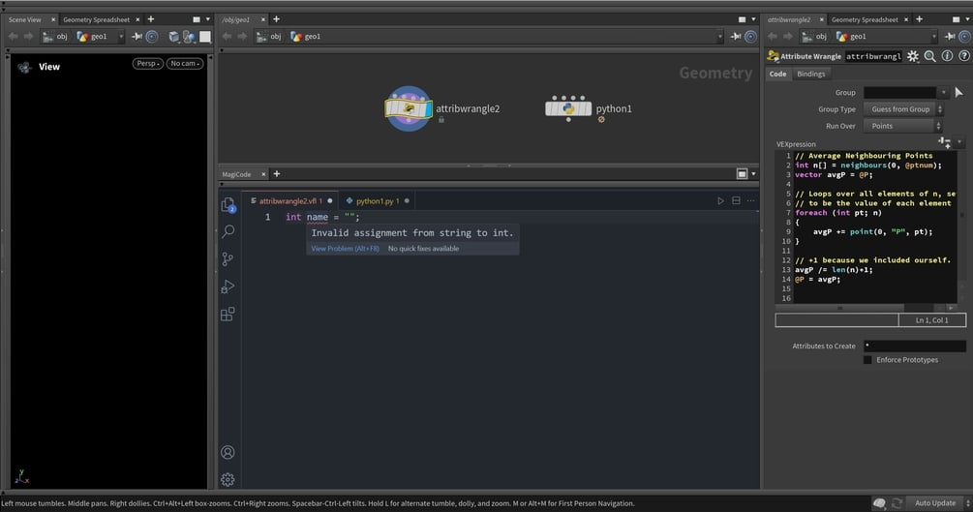Open the No cam camera dropdown
The image size is (973, 512).
[184, 63]
